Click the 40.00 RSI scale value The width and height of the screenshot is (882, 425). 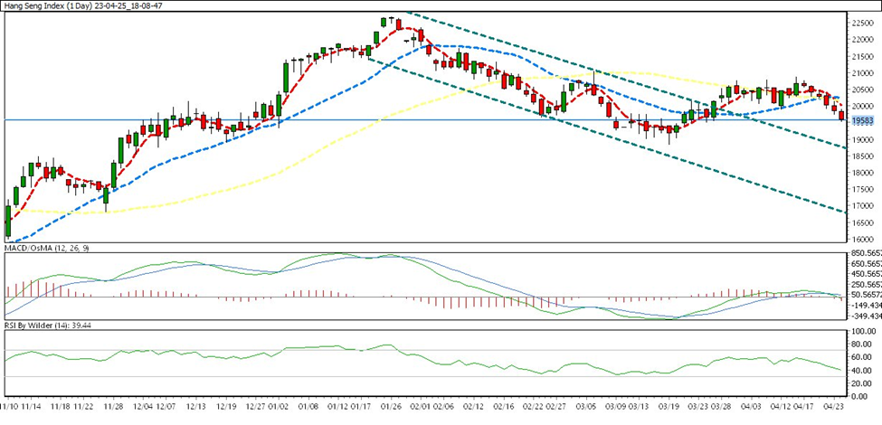(x=860, y=371)
